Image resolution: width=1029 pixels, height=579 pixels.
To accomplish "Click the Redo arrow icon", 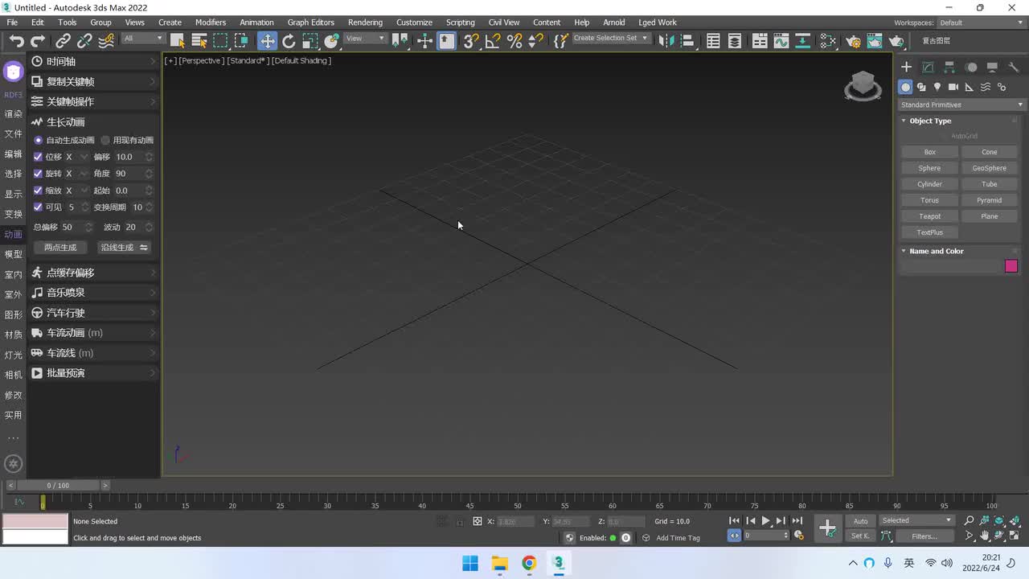I will click(x=38, y=41).
